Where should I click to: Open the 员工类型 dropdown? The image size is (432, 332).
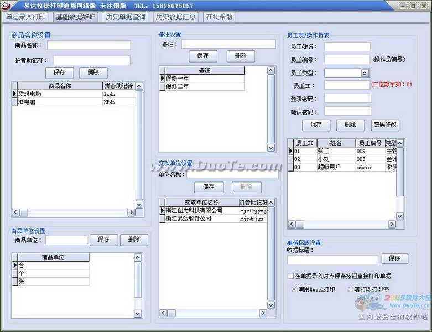(365, 73)
